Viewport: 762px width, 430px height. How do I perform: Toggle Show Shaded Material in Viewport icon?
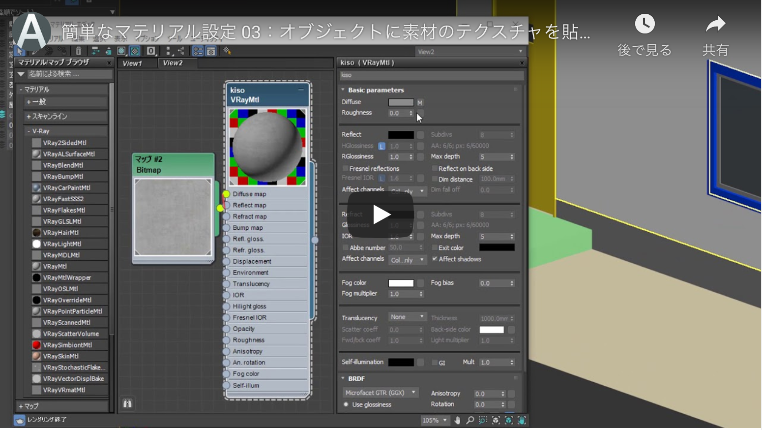[121, 51]
